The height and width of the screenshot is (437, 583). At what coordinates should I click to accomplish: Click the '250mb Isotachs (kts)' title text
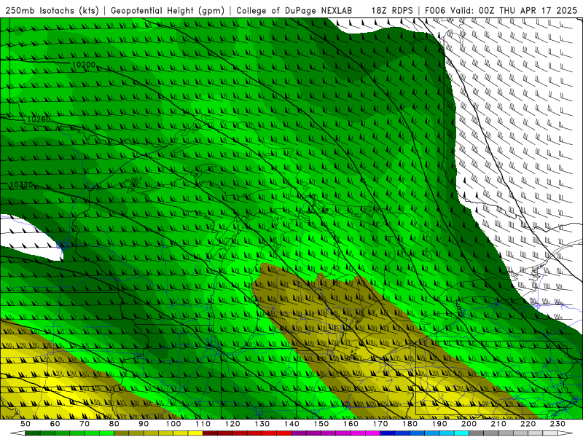pos(52,10)
